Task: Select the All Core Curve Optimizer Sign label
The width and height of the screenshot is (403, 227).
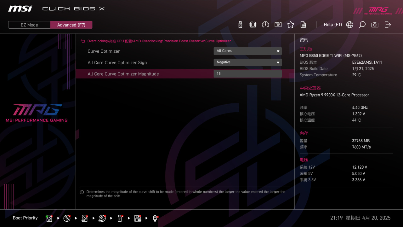Action: pyautogui.click(x=117, y=62)
